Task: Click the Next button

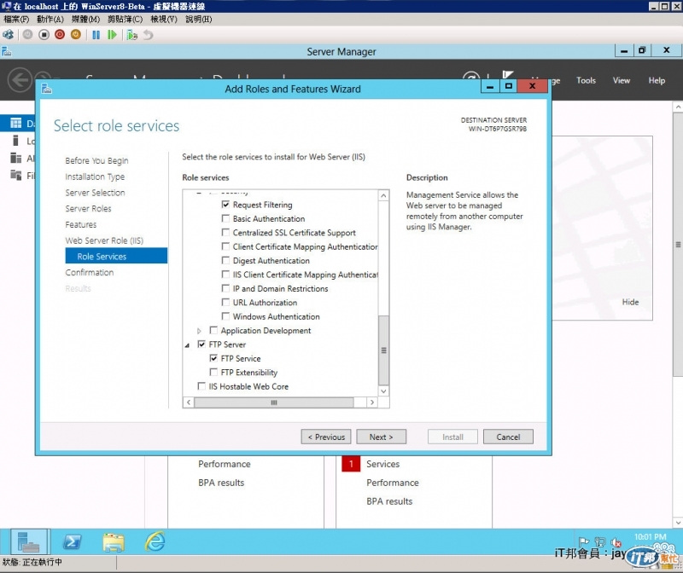Action: pos(381,437)
